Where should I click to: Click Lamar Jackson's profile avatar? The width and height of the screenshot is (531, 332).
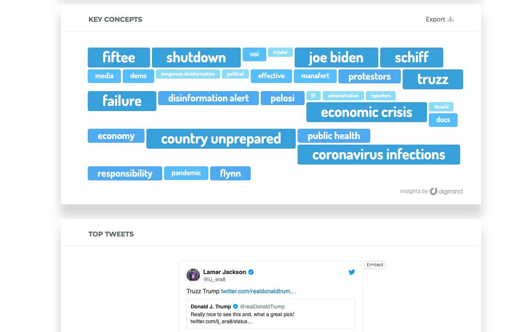click(x=193, y=275)
